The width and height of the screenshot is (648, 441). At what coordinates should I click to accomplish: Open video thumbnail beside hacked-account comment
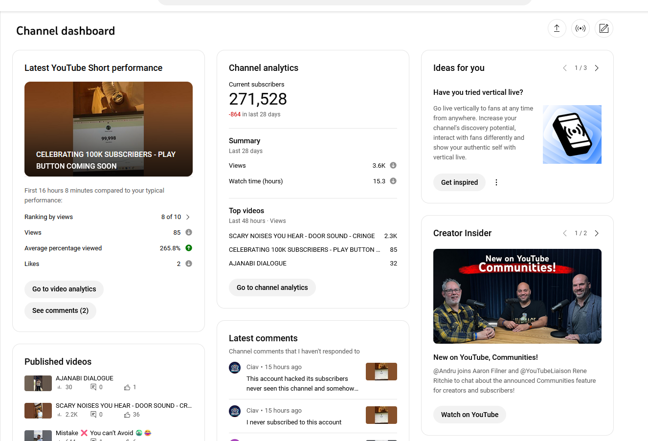click(x=381, y=372)
